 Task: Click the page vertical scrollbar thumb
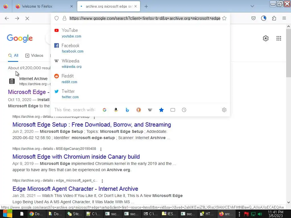[288, 53]
